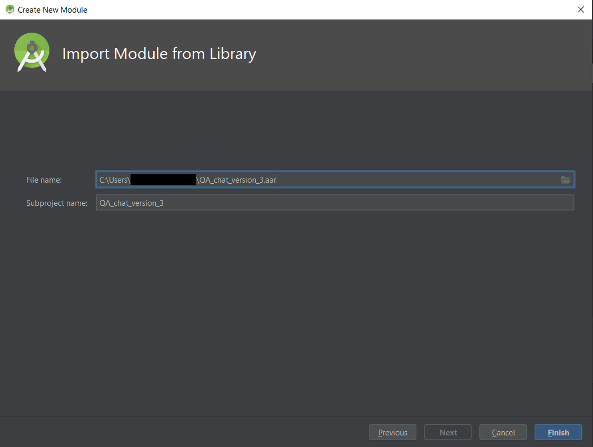Click inside the File name path field
This screenshot has width=593, height=447.
[335, 180]
